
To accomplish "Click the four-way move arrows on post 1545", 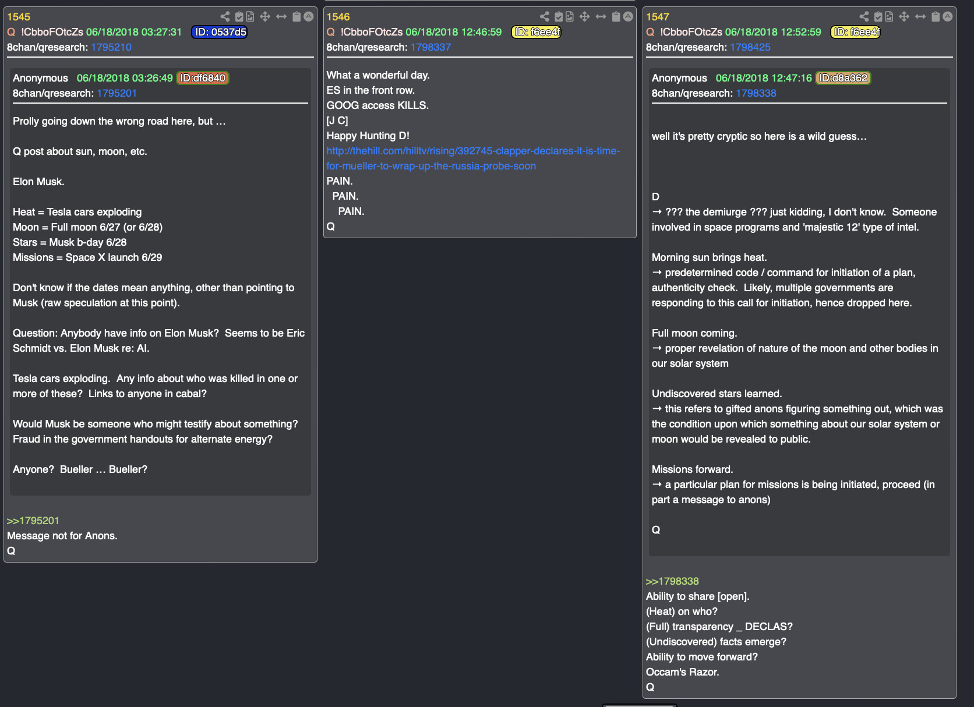I will 265,16.
